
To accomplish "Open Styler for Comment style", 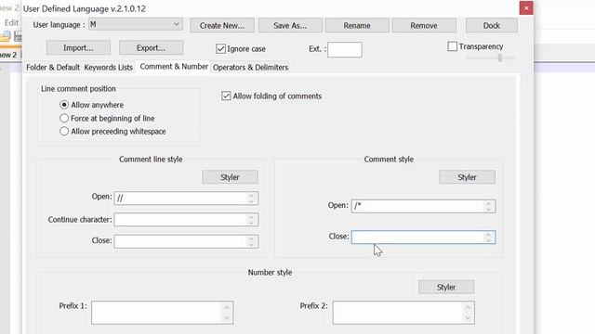I will (467, 177).
